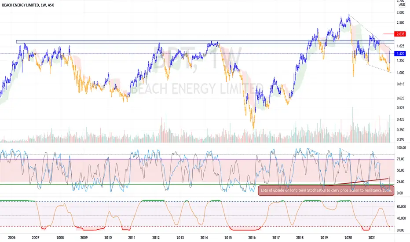Click the 2021 year label on time axis
This screenshot has width=410, height=242.
point(372,238)
